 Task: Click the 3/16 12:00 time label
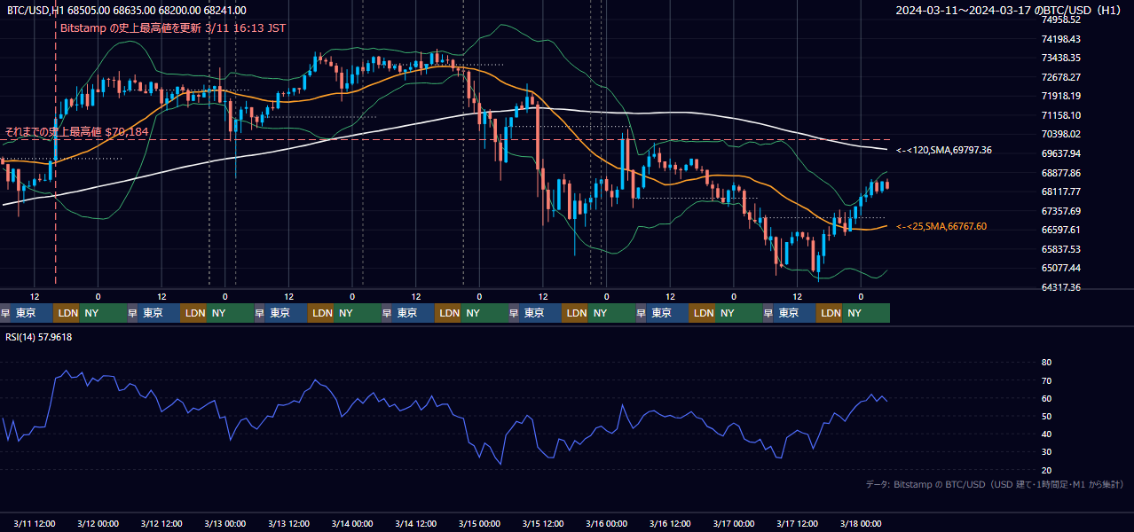click(669, 523)
